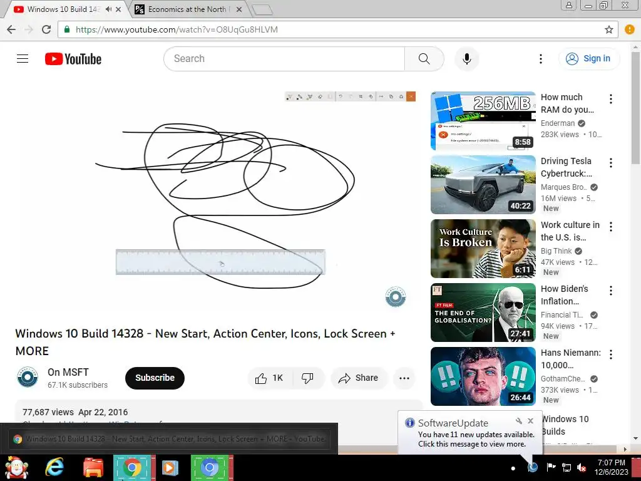641x481 pixels.
Task: Click the SoftwareUpdate notification message
Action: coord(476,439)
